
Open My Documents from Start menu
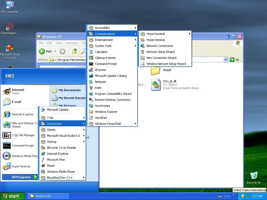[x=68, y=90]
